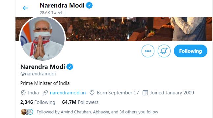This screenshot has width=213, height=118.
Task: Click the Prime Minister of India bio
Action: (45, 83)
